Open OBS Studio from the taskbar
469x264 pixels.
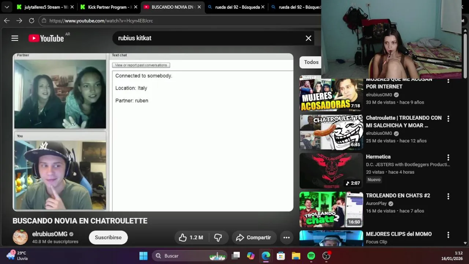(326, 256)
